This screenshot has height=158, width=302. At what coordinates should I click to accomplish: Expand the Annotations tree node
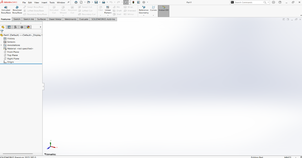pyautogui.click(x=1, y=45)
